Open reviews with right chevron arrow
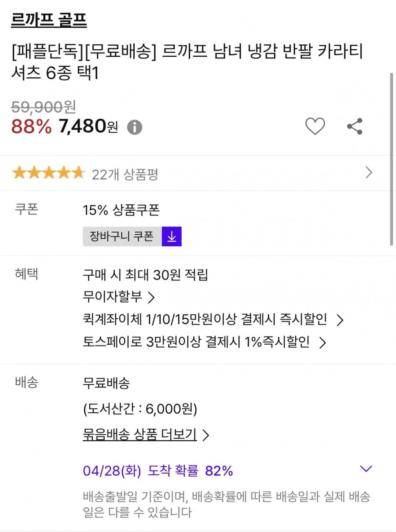 click(369, 173)
